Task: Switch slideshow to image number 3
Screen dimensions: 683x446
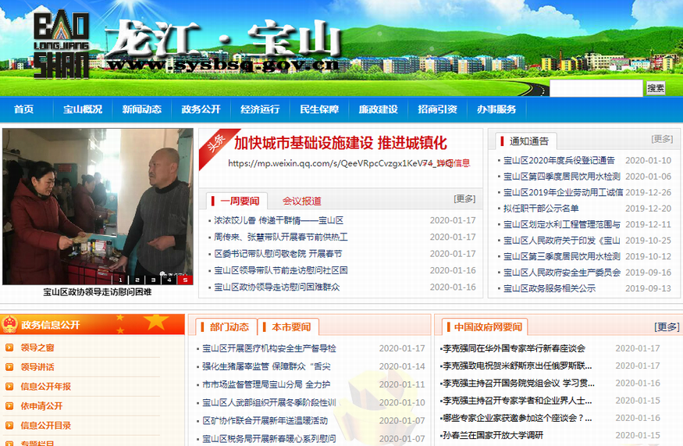Action: point(153,279)
